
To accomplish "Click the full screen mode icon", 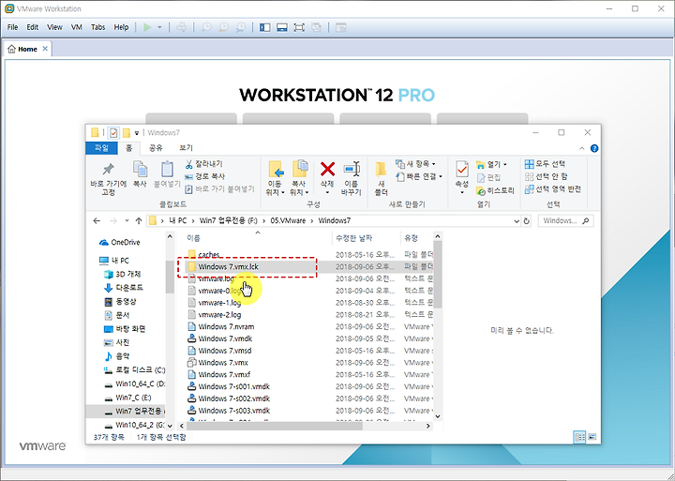I will pos(299,27).
